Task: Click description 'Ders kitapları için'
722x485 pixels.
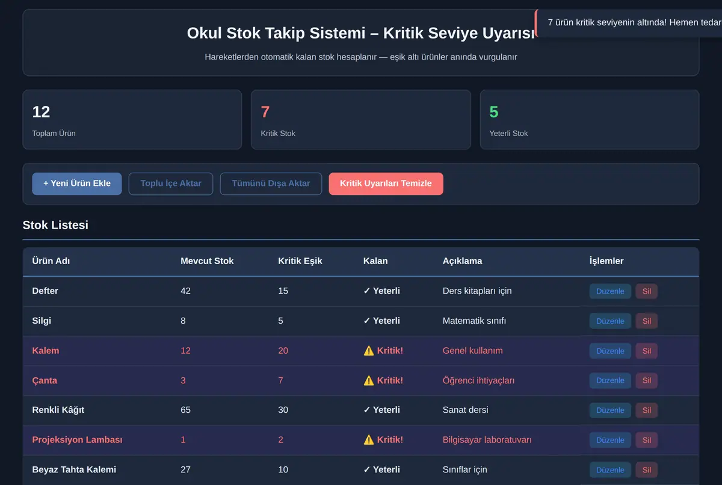Action: coord(477,291)
